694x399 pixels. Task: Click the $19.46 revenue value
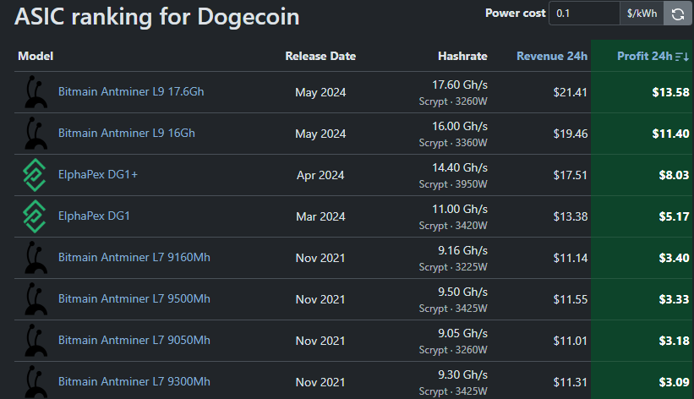click(x=570, y=134)
